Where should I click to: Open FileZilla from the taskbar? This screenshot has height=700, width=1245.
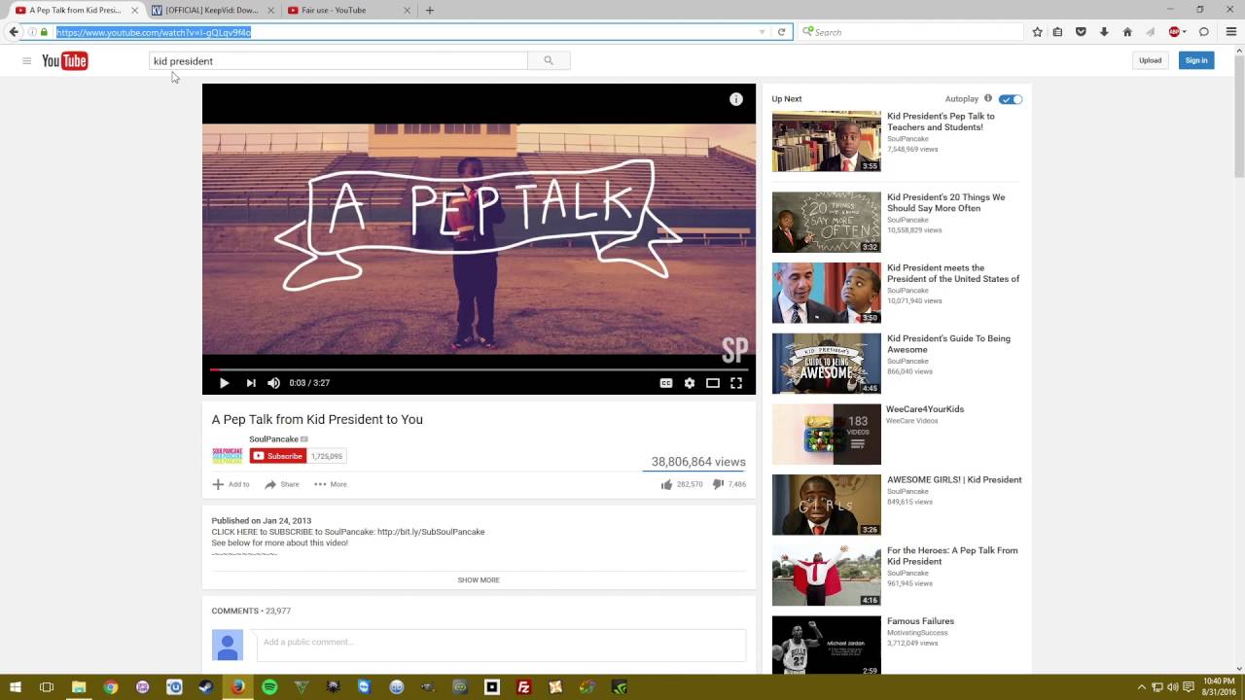[523, 687]
